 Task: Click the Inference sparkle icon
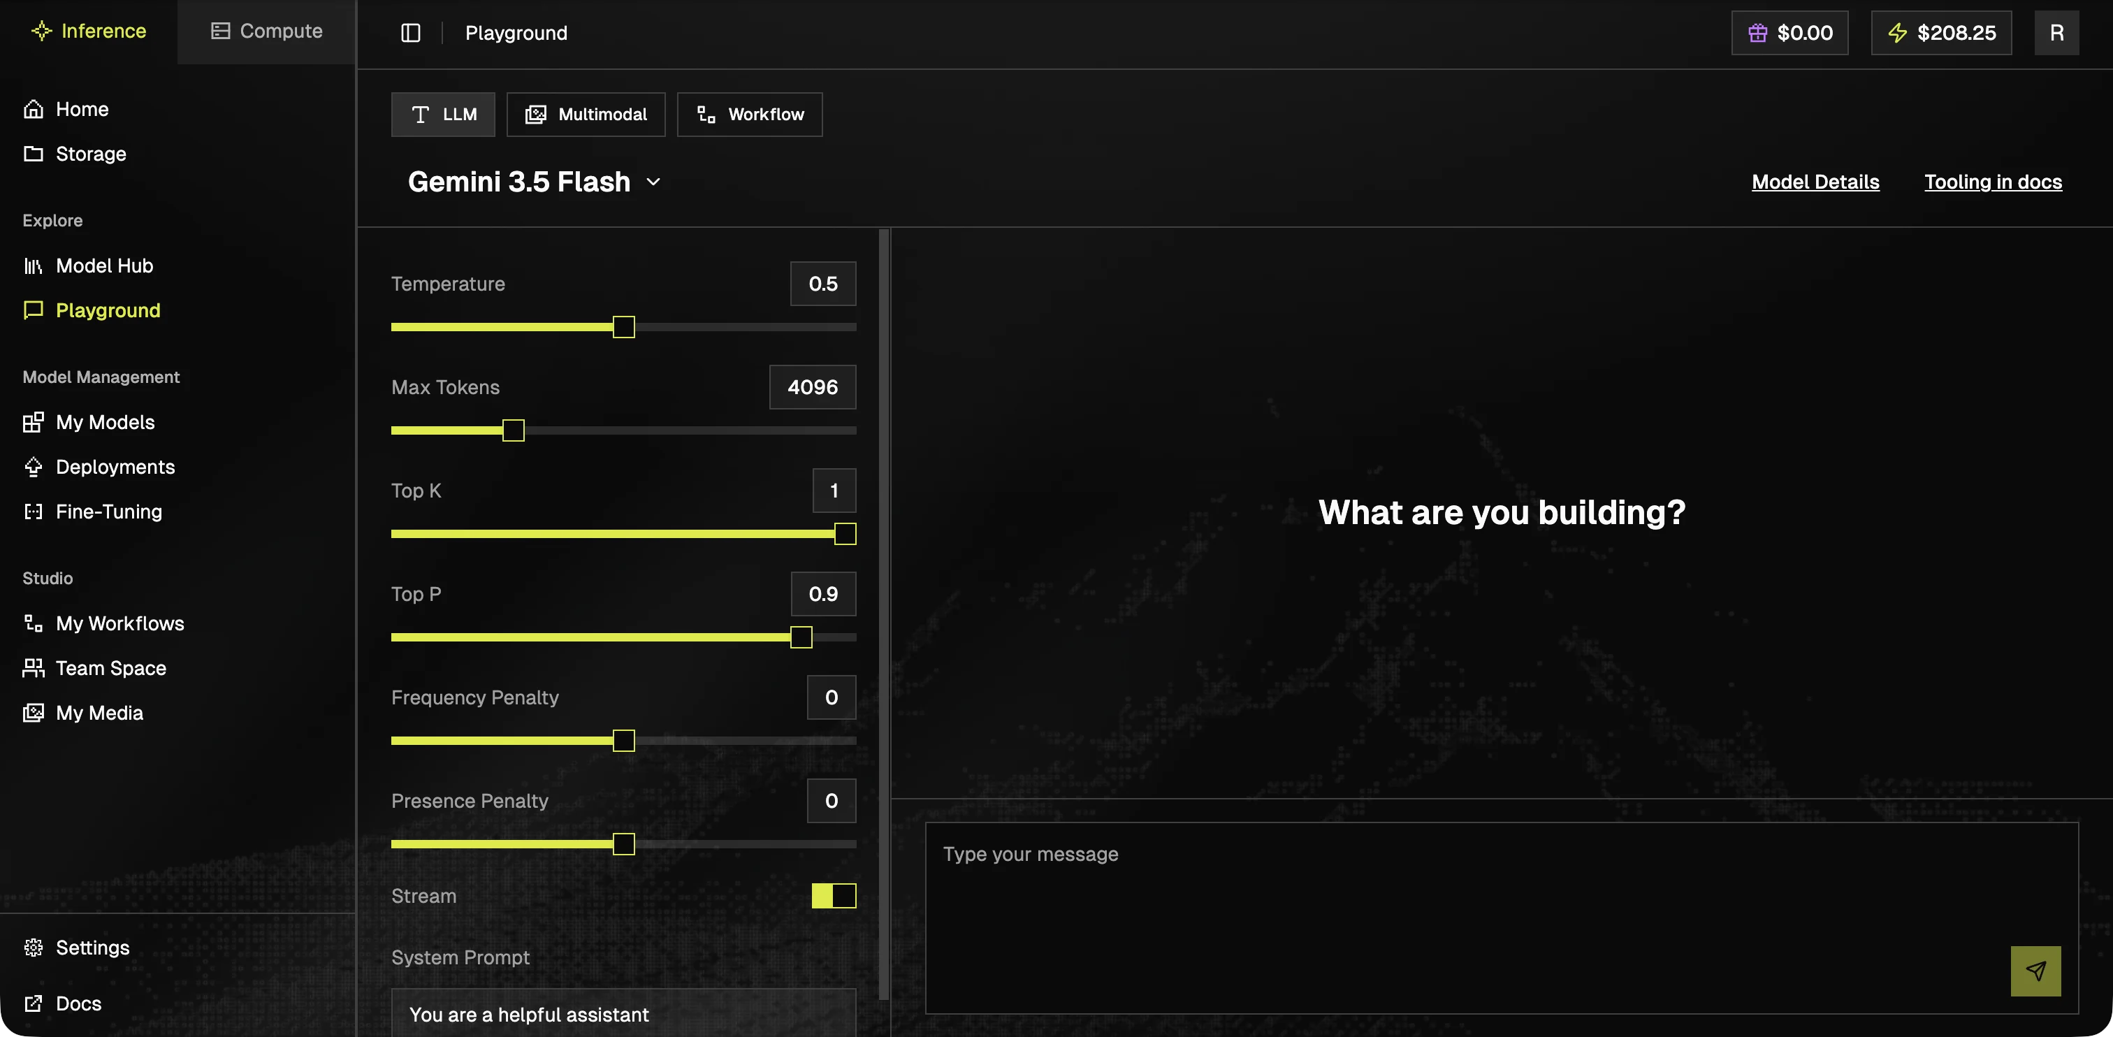41,31
